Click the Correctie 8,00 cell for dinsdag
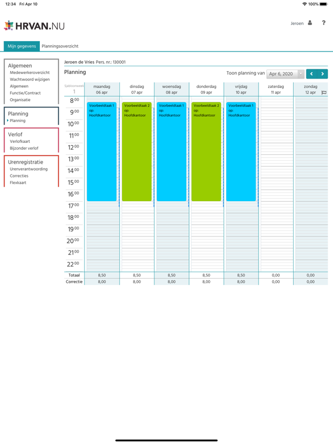333x444 pixels. (x=137, y=282)
